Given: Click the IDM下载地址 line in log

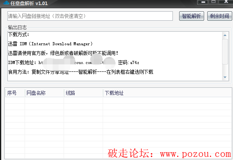Looking at the screenshot, I should [73, 62].
